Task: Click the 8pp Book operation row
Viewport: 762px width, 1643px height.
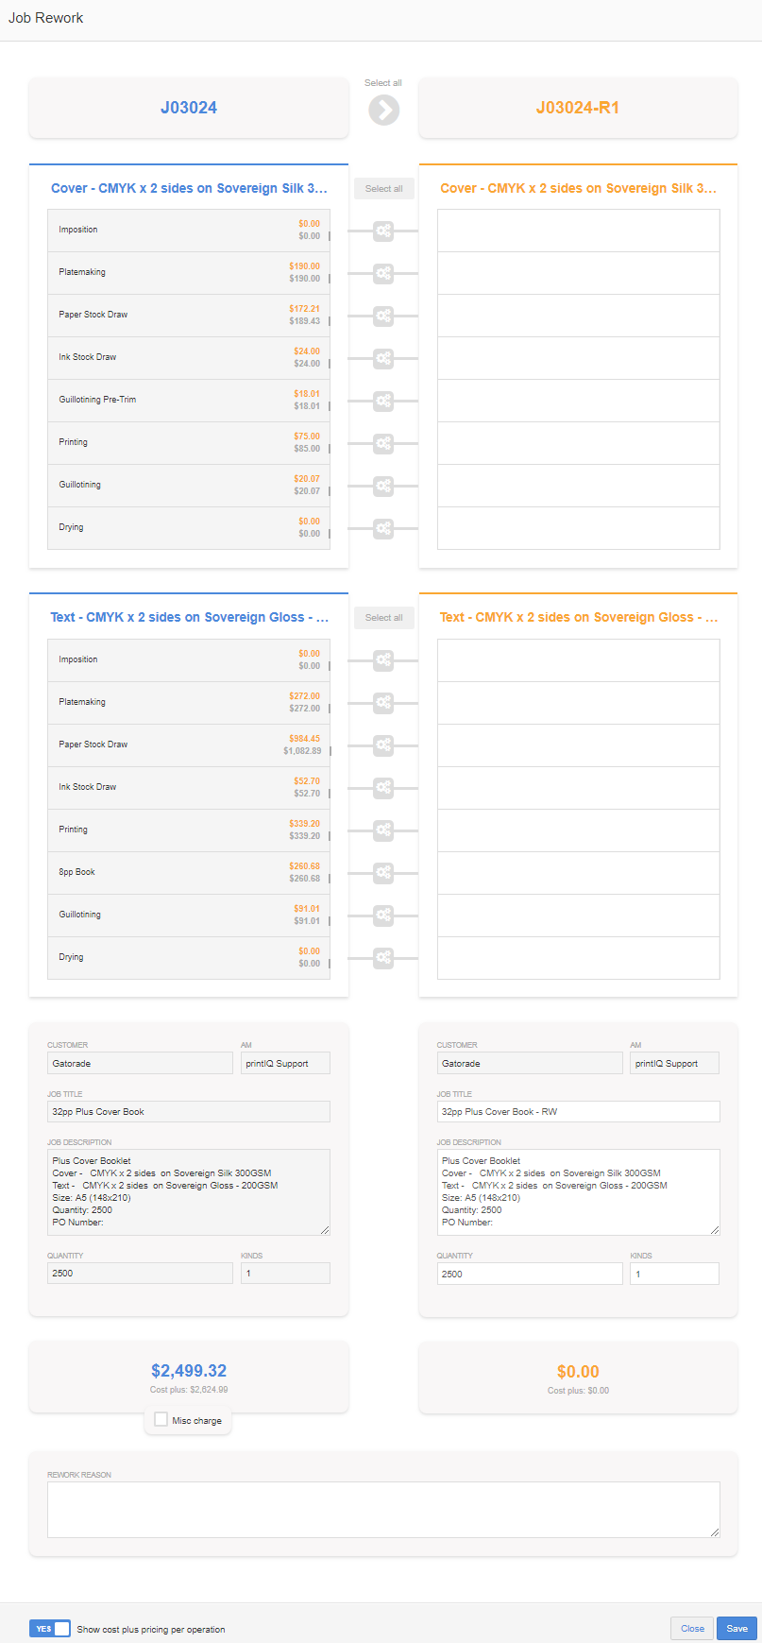Action: (189, 873)
